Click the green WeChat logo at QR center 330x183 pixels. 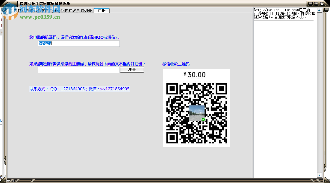203,119
